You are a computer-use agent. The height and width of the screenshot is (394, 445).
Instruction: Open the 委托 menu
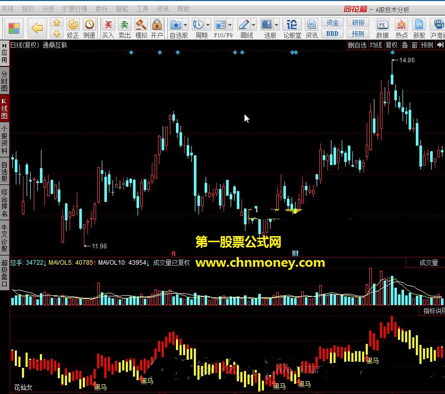101,9
